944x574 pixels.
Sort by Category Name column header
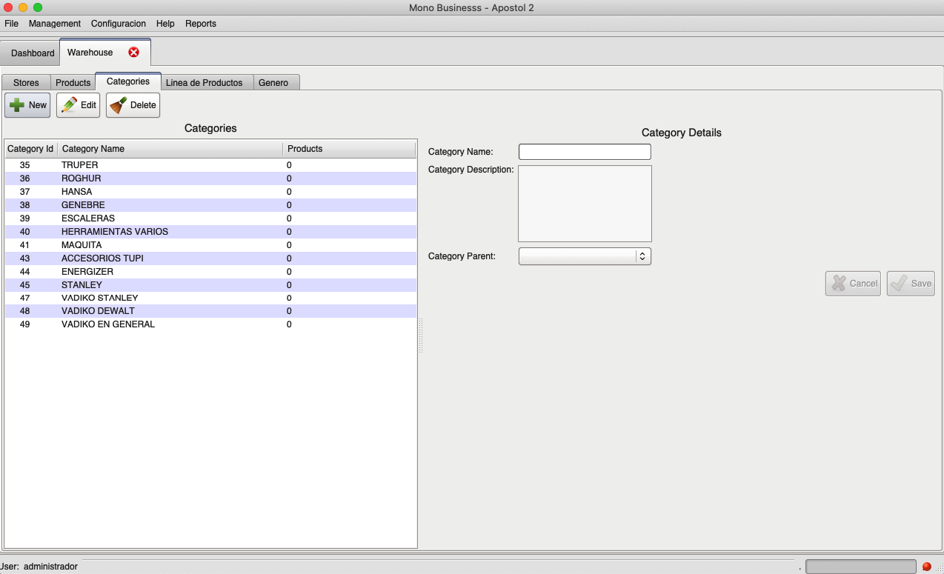coord(170,149)
